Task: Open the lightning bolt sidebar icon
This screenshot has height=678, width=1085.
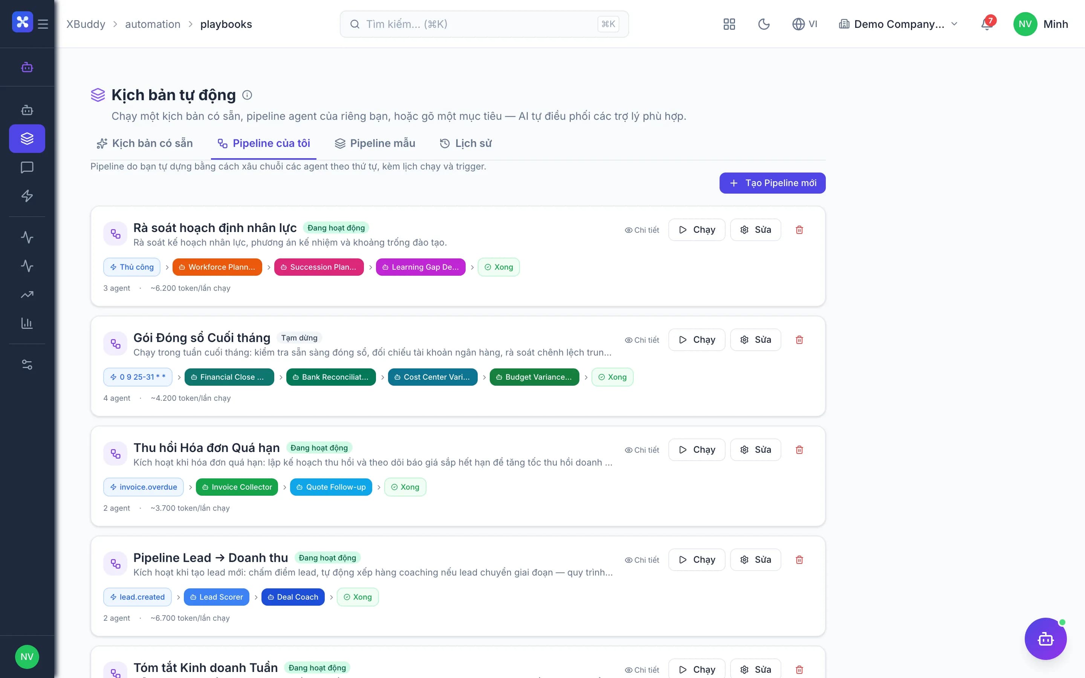Action: coord(28,196)
